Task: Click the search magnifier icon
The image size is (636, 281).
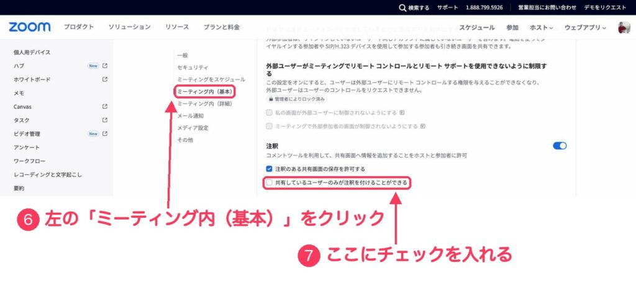Action: pyautogui.click(x=402, y=7)
